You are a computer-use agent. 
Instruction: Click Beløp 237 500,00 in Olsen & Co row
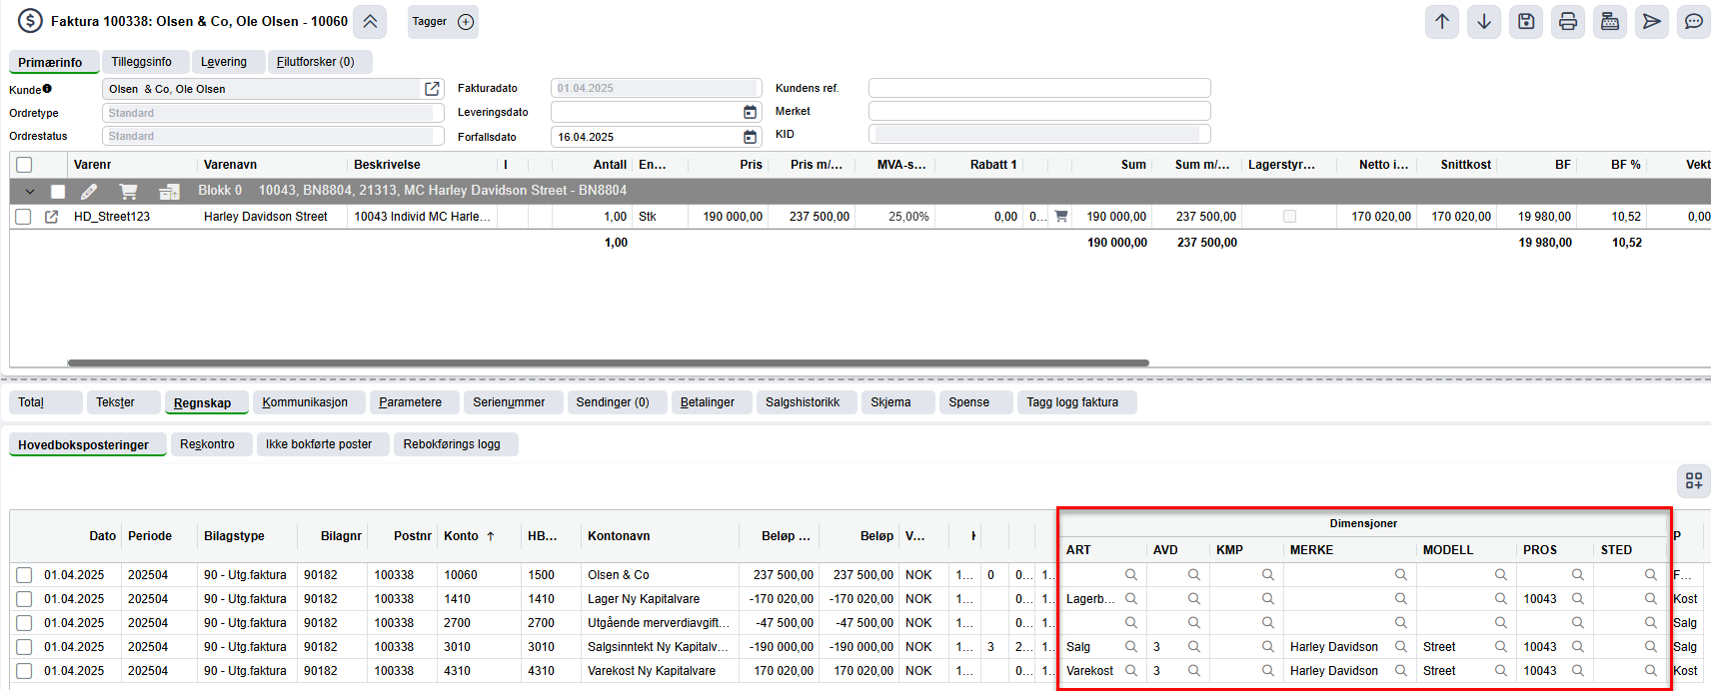click(863, 575)
